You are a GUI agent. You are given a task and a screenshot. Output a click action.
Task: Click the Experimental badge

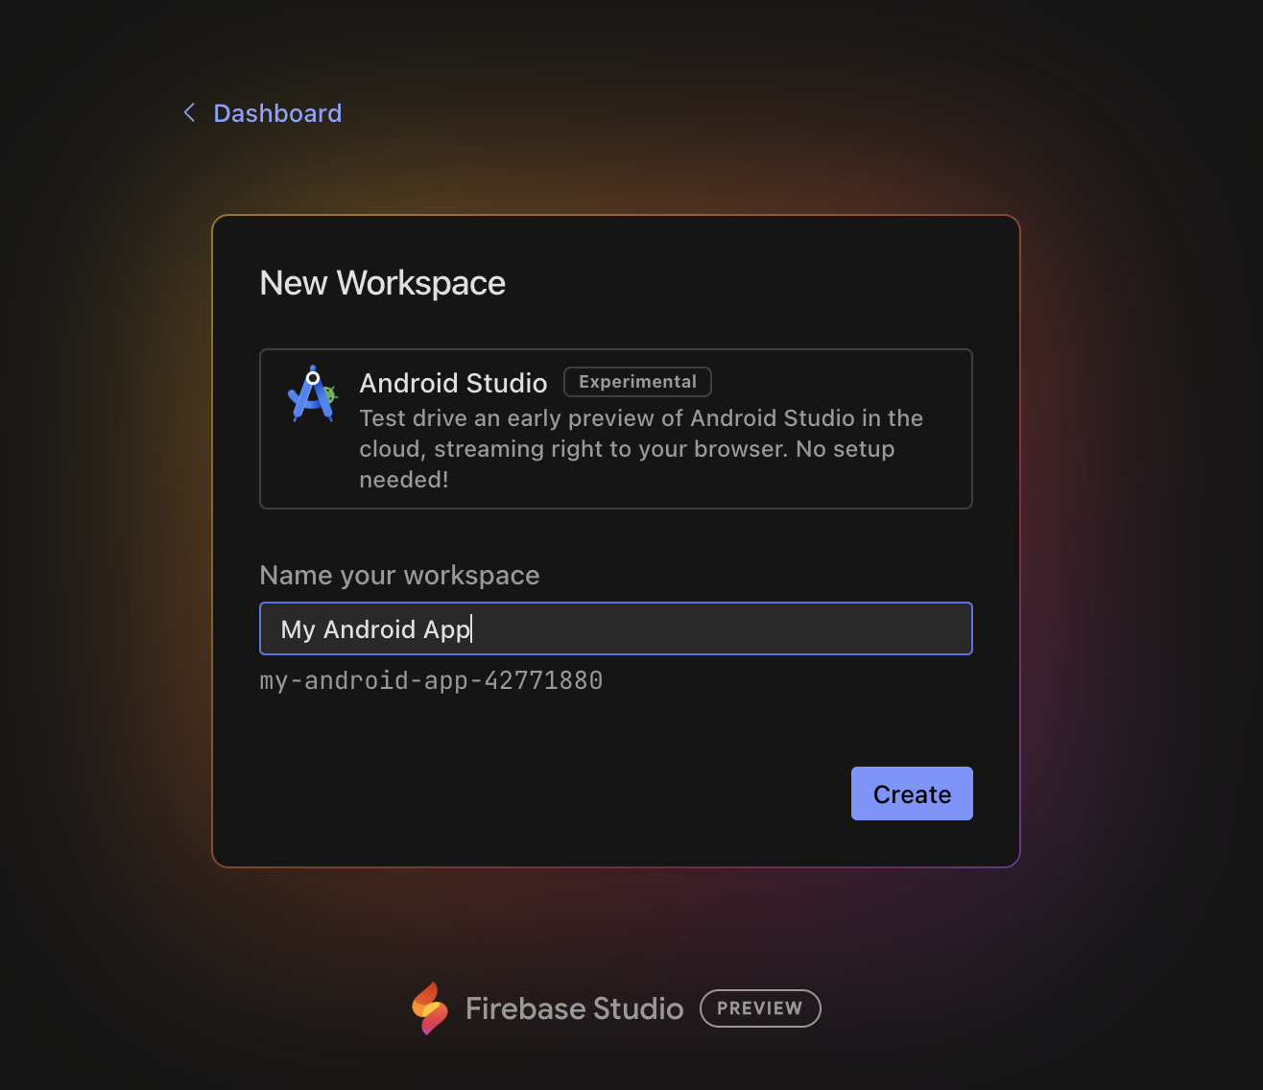click(637, 382)
